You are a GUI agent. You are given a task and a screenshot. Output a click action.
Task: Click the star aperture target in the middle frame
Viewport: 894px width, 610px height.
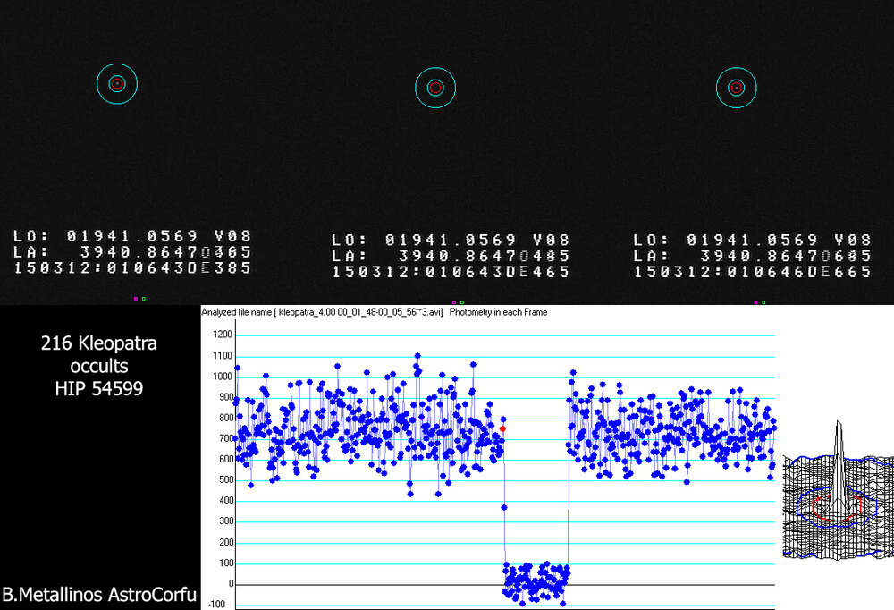click(435, 88)
